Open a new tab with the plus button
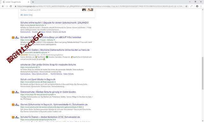The width and height of the screenshot is (204, 127). click(33, 2)
